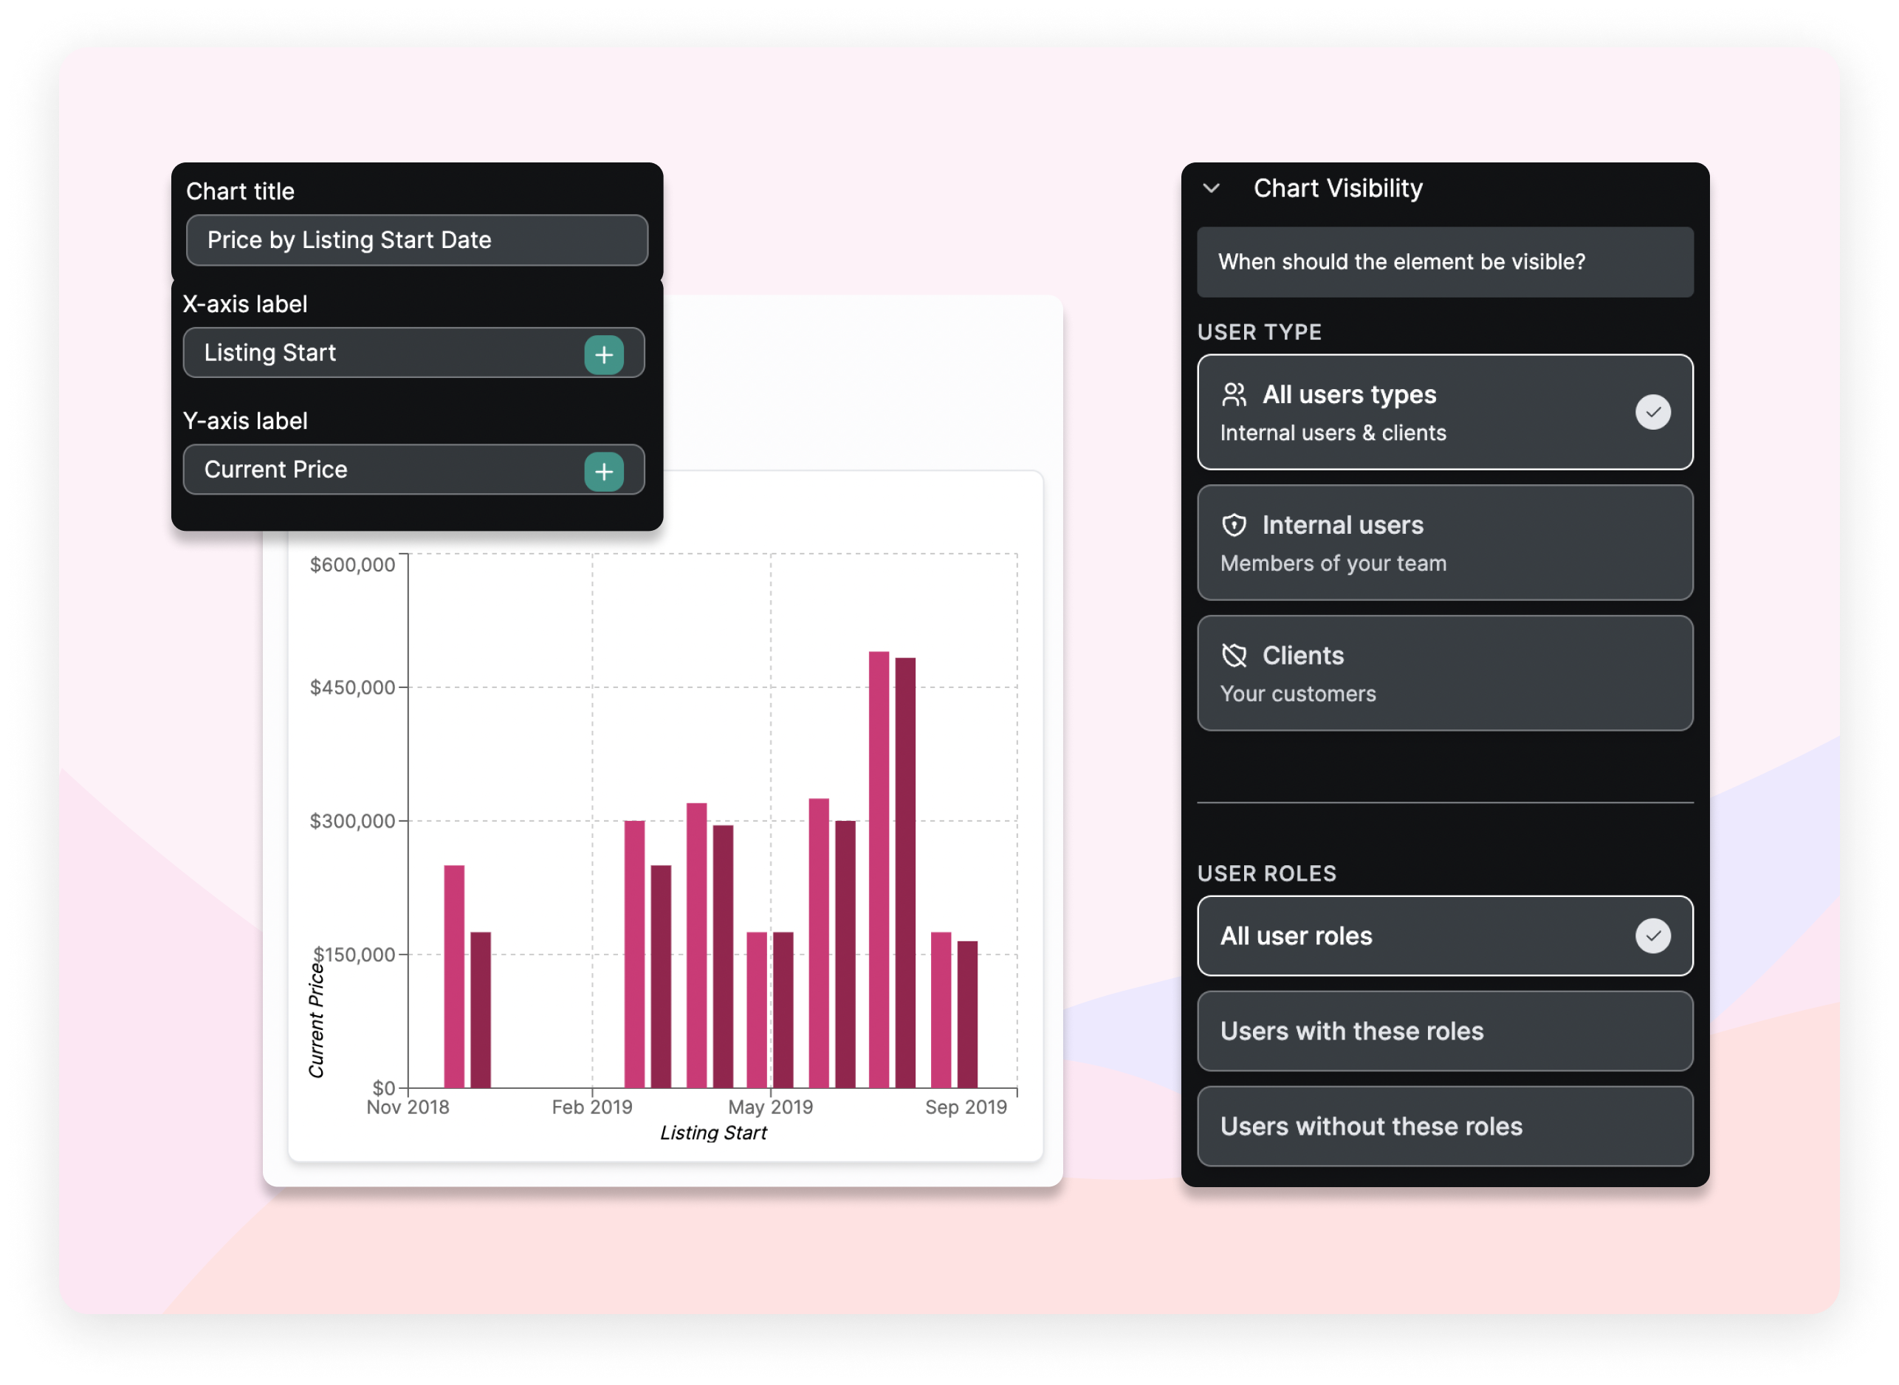Click the checkmark circle on All user roles
1899x1385 pixels.
(1652, 936)
